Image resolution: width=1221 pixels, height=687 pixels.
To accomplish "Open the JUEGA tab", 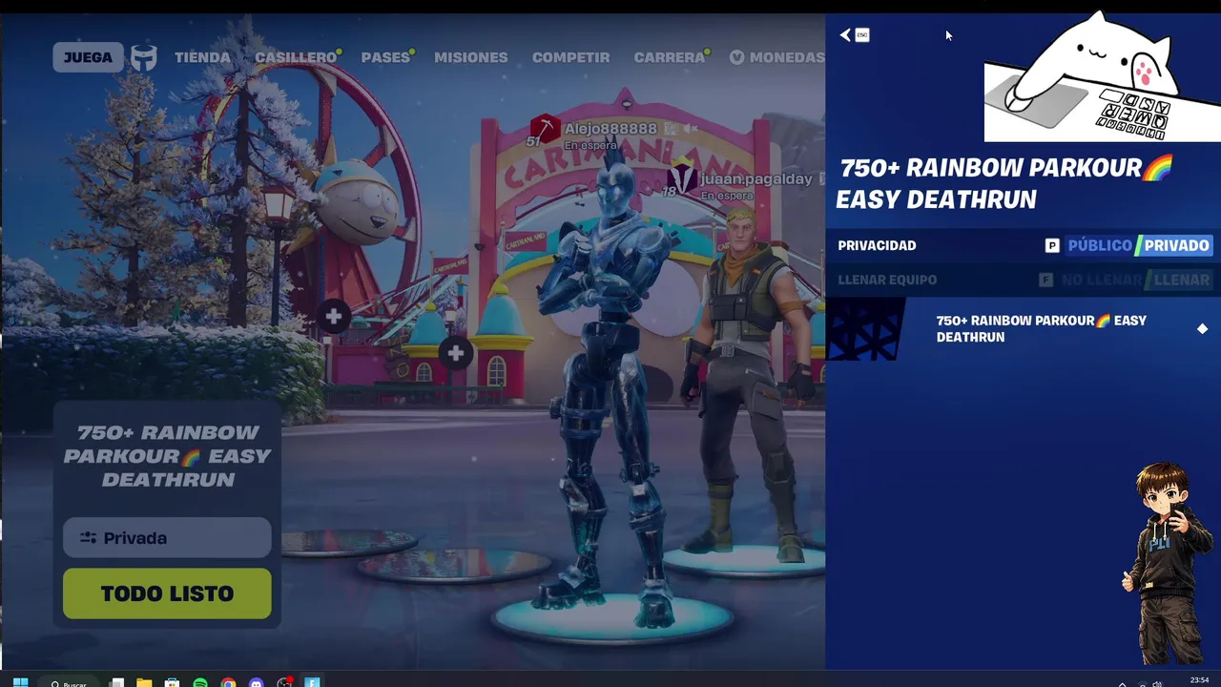I will click(x=88, y=57).
